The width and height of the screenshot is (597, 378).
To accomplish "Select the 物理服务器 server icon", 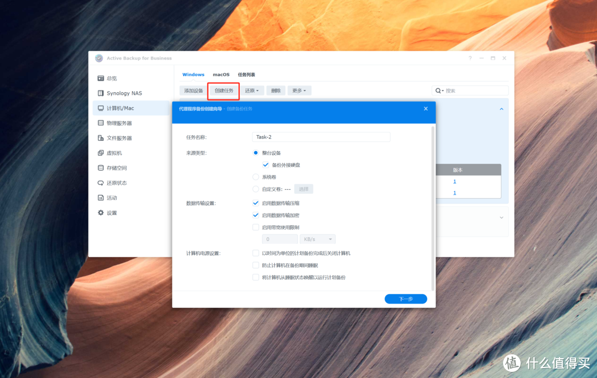I will point(101,123).
